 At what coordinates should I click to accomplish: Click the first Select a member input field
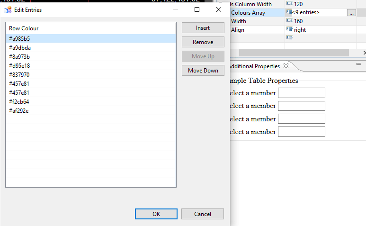pos(301,93)
